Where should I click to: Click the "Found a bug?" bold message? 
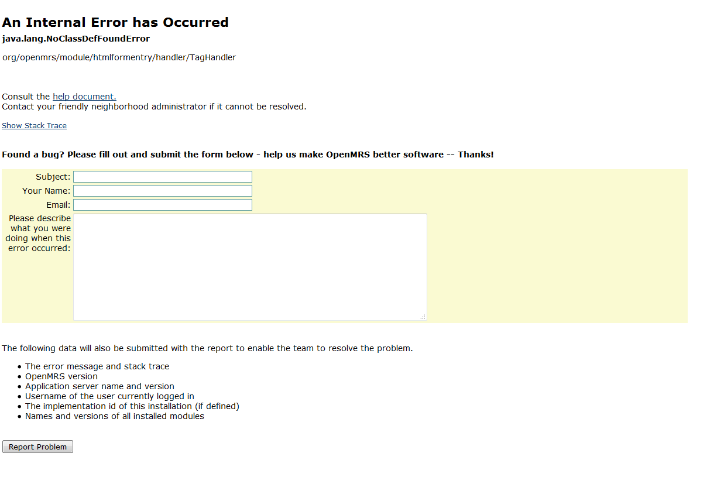point(248,155)
